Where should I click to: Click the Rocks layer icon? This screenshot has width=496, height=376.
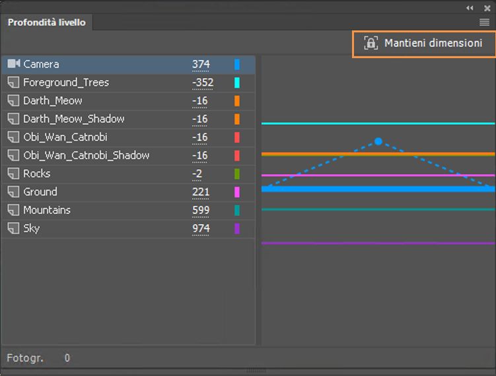click(x=13, y=174)
